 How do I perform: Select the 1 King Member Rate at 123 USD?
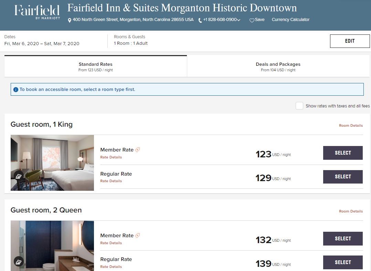(x=343, y=153)
